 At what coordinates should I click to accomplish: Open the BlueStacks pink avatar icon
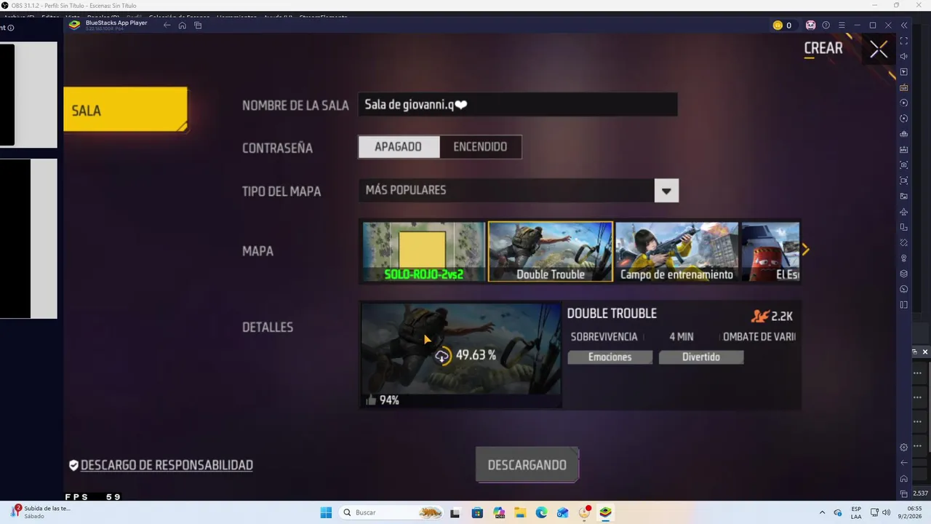(x=810, y=25)
